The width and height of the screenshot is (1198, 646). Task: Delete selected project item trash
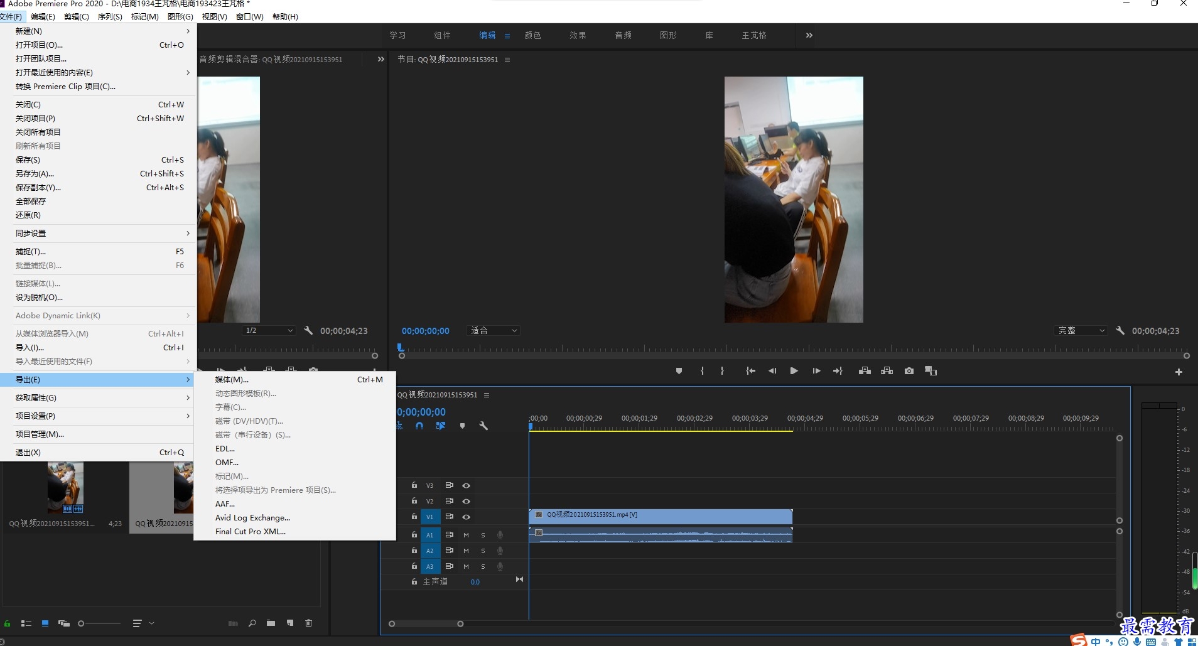coord(308,623)
